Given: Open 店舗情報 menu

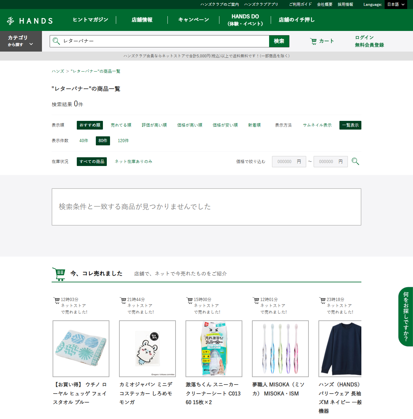Looking at the screenshot, I should (142, 20).
